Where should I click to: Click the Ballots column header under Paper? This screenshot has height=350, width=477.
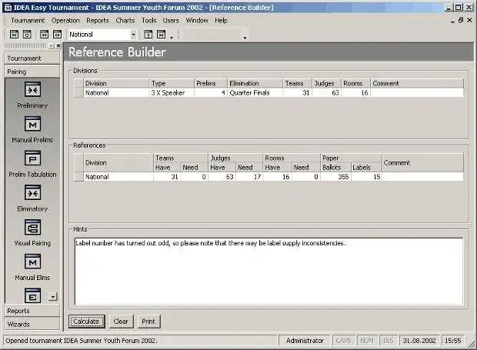coord(335,167)
